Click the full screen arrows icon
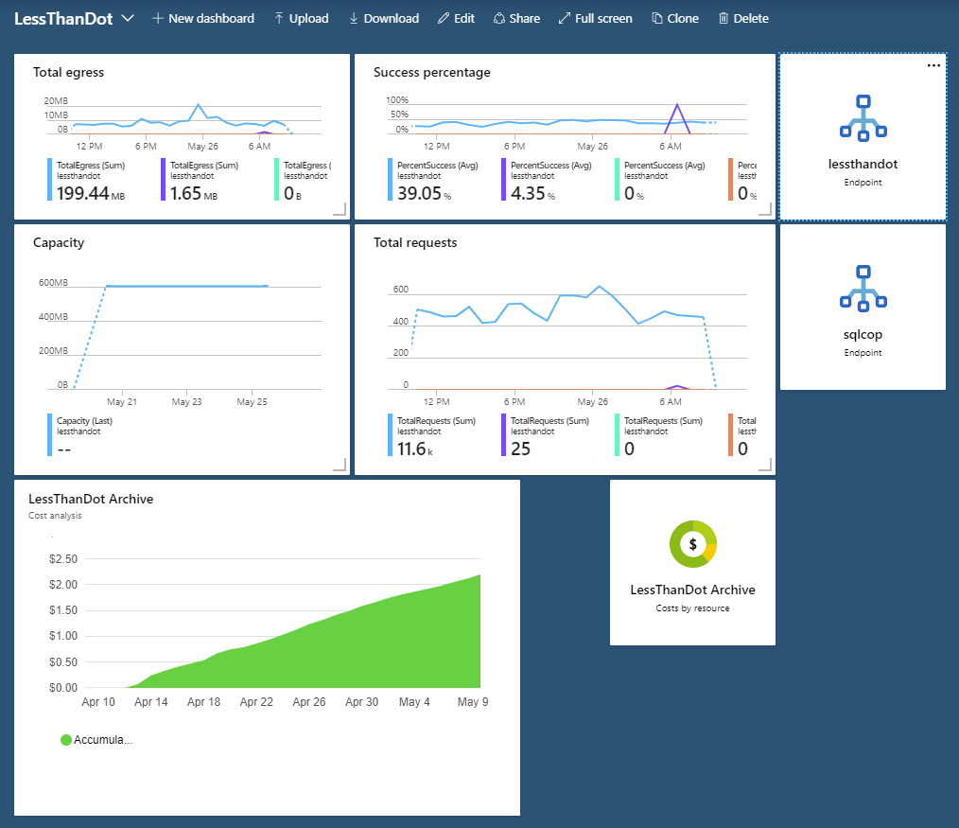959x828 pixels. (x=564, y=18)
